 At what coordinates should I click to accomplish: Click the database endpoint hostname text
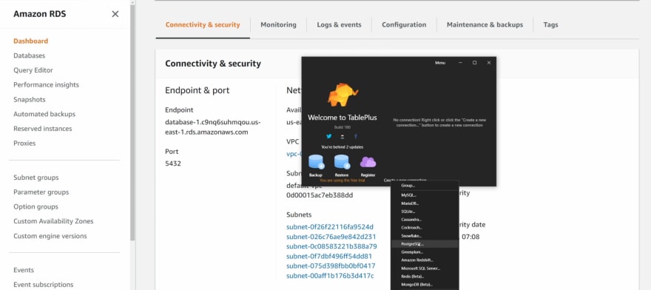point(213,127)
